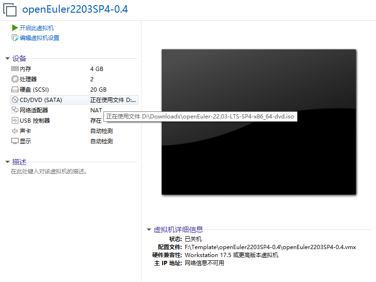
Task: Select the USB 控制器 row label
Action: (x=35, y=120)
